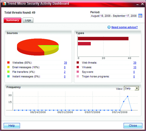Click the Help button

(12, 126)
